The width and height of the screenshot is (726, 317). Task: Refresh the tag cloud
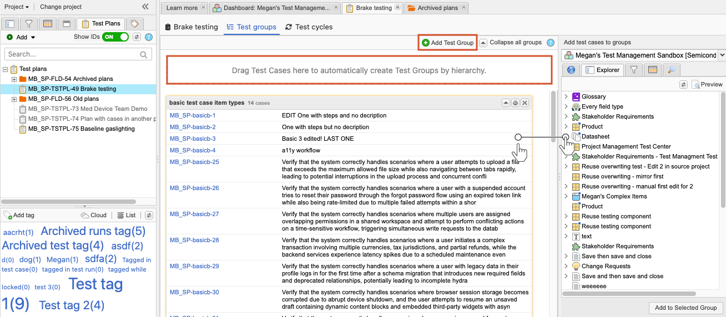coord(149,215)
